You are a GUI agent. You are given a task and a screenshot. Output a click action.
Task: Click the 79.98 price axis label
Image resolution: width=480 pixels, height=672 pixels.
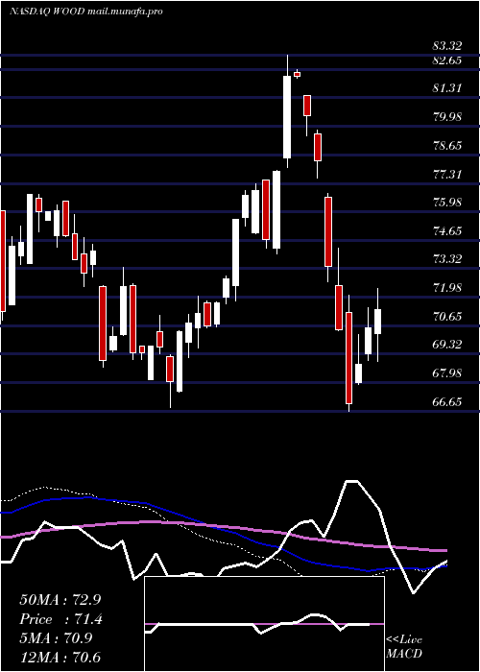tap(447, 116)
